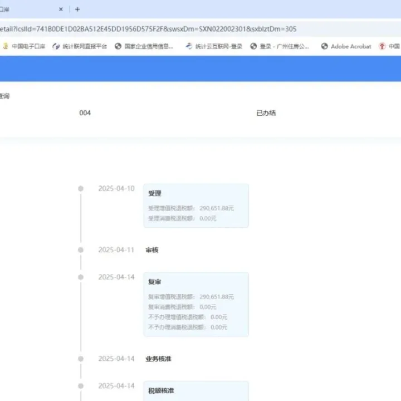Click the 业务核准 step label
Viewport: 401px width, 401px height.
158,359
